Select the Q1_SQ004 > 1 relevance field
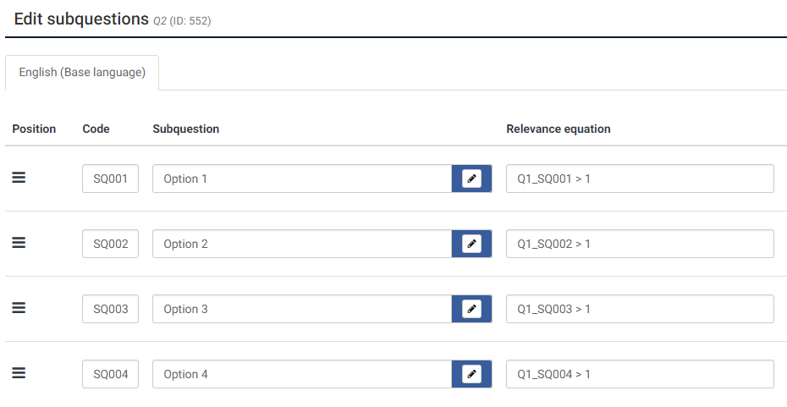The image size is (787, 407). [x=640, y=374]
